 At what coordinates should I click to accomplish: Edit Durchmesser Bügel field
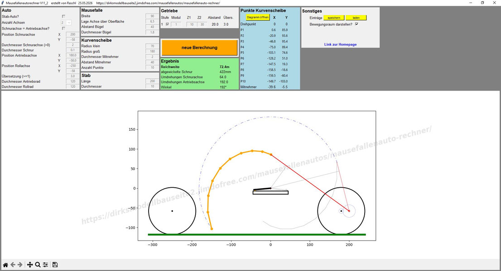pyautogui.click(x=152, y=32)
